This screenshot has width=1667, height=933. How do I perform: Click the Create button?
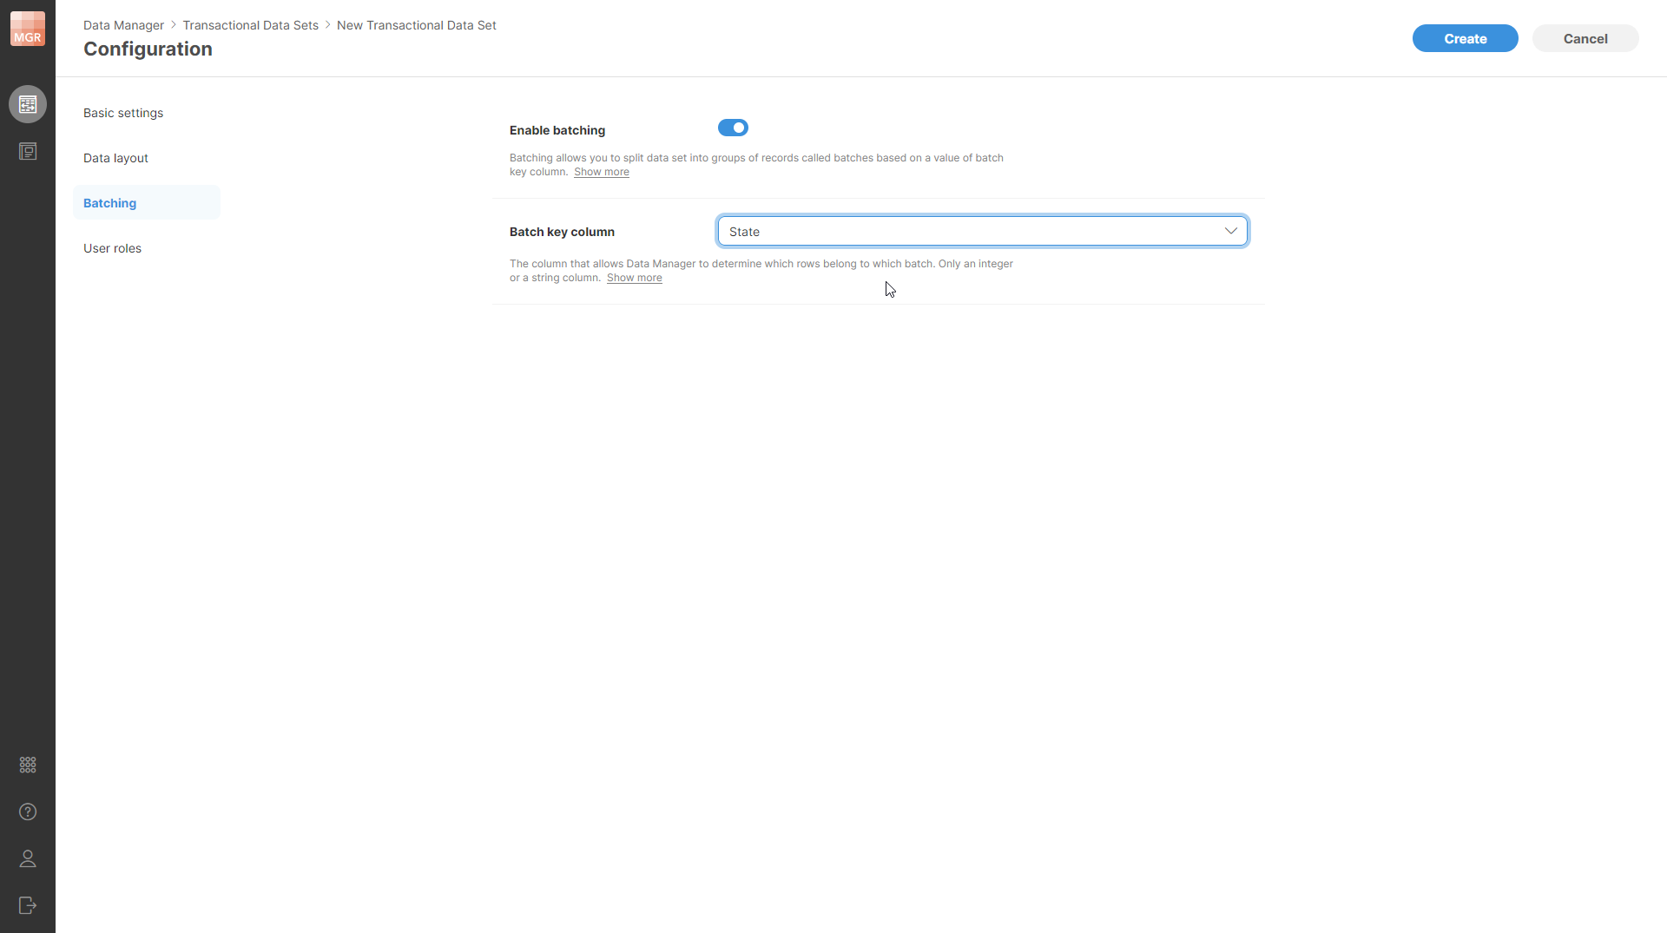1465,38
